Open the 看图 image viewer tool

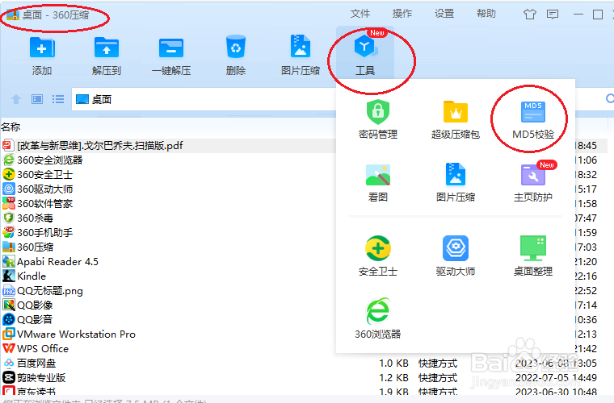pyautogui.click(x=378, y=182)
